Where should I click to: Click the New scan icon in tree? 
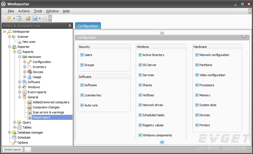20,42
